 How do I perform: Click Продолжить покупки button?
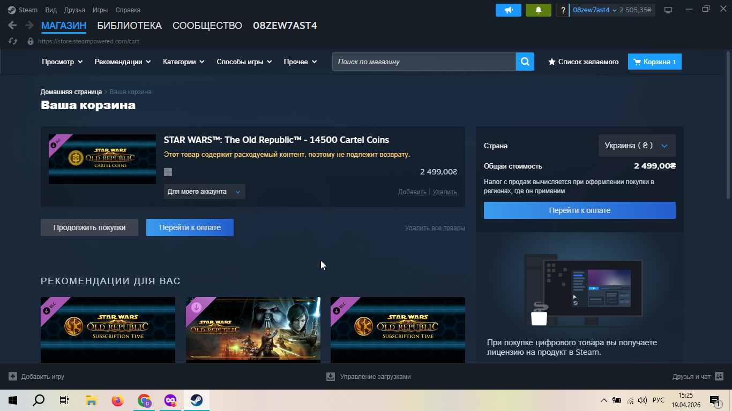pos(89,227)
